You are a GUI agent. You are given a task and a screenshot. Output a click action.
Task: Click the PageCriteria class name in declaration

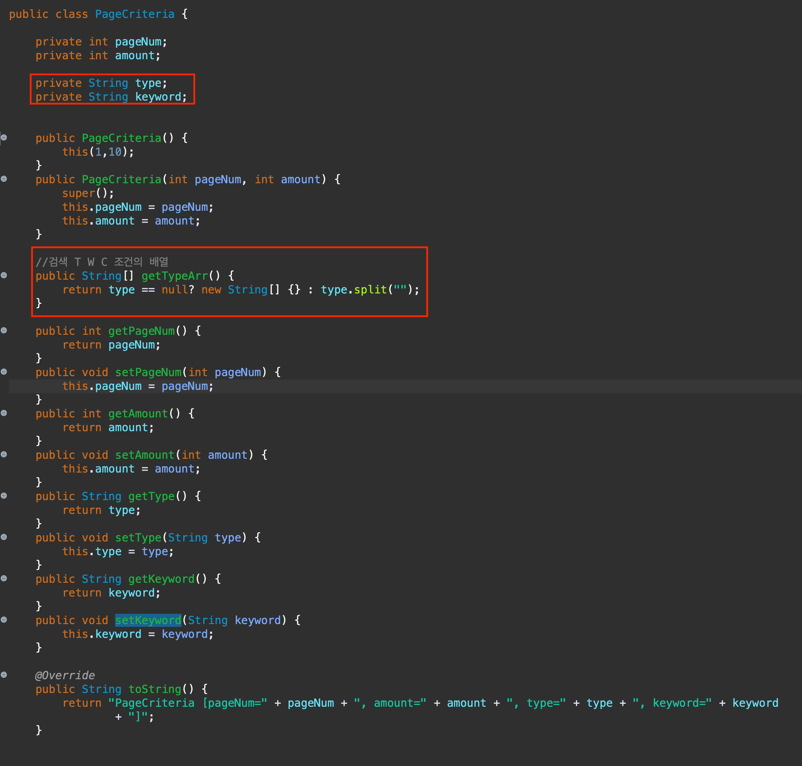(134, 14)
